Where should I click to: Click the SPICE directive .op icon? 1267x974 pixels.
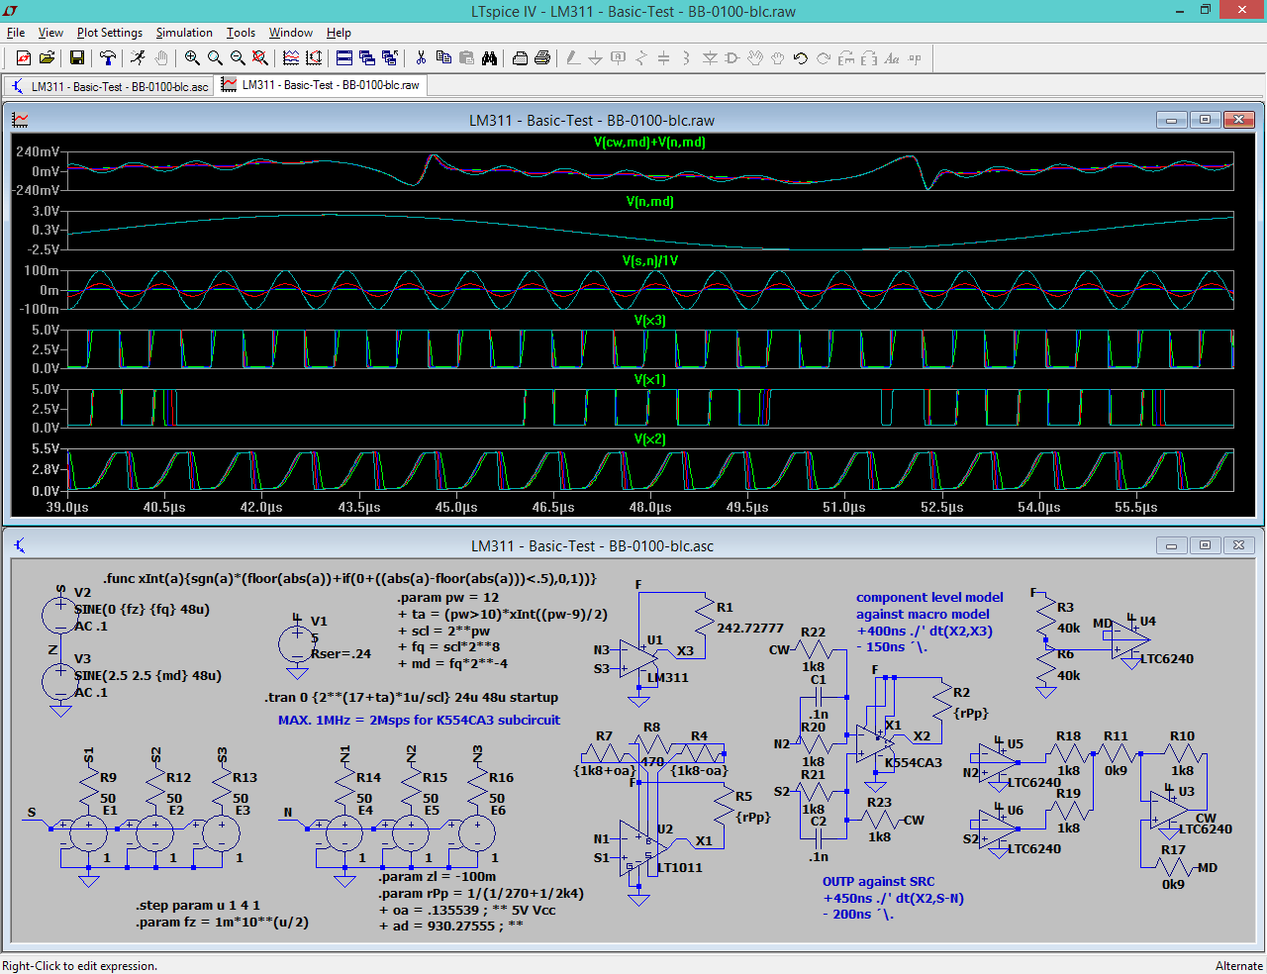[915, 58]
